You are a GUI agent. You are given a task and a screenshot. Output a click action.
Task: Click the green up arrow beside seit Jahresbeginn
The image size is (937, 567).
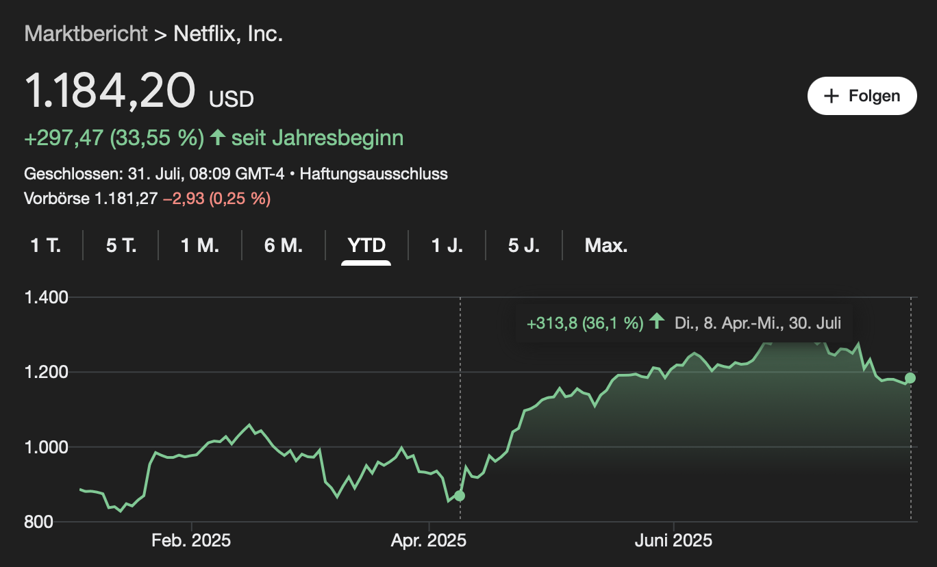218,138
